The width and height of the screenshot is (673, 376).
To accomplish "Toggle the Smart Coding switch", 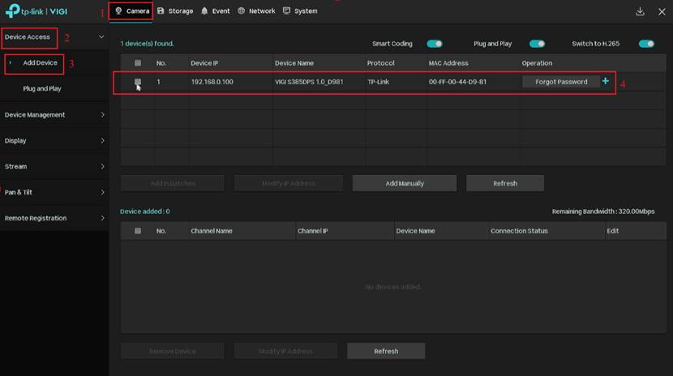I will pyautogui.click(x=435, y=44).
